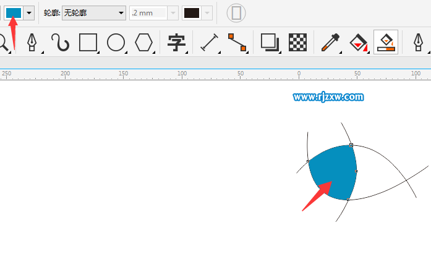Select the Polygon tool
Screen dimensions: 431x267
(143, 42)
